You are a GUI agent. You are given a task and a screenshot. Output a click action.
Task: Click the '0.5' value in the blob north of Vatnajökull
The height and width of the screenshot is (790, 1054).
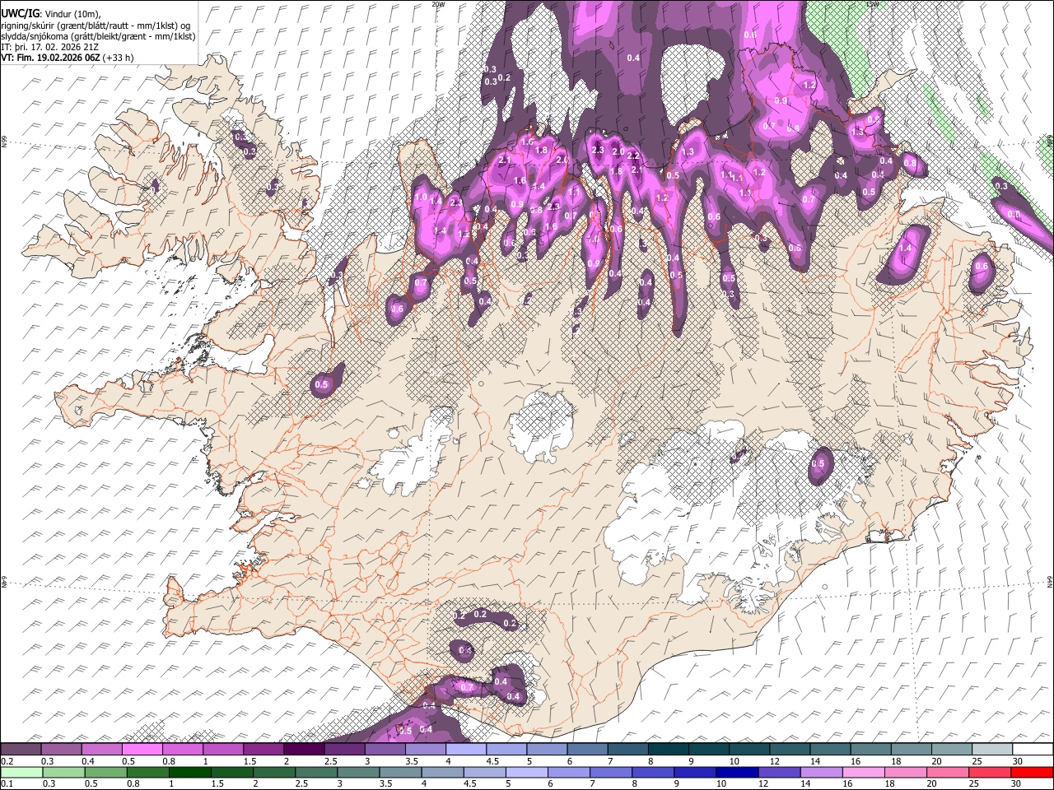pos(818,464)
